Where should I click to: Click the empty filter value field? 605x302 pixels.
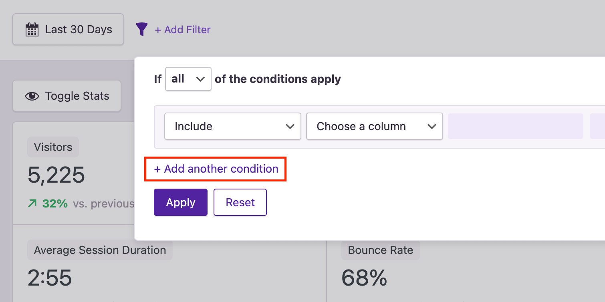(515, 126)
